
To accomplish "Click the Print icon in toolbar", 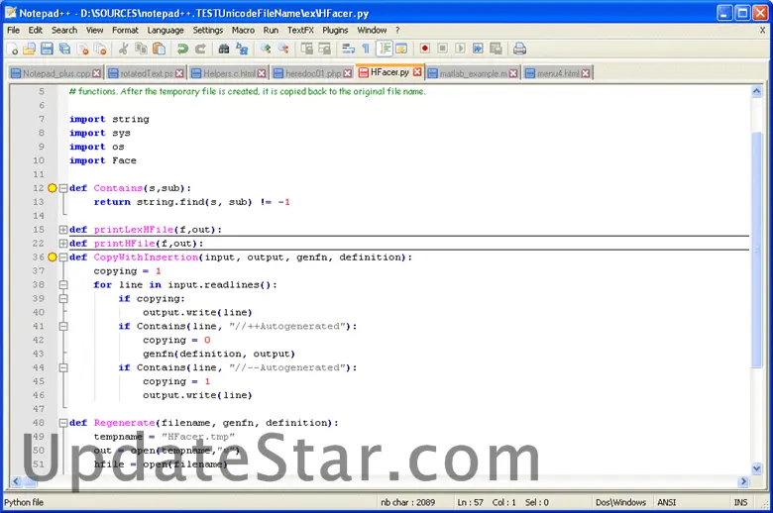I will [x=519, y=49].
